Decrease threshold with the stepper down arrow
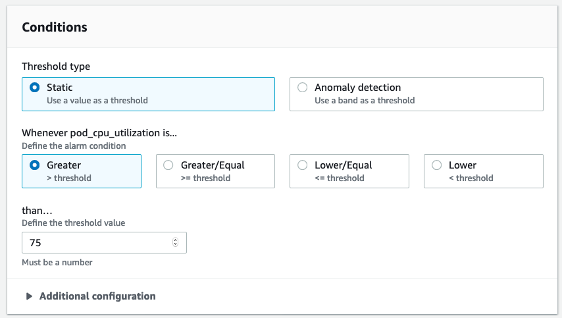The height and width of the screenshot is (318, 562). (x=175, y=246)
